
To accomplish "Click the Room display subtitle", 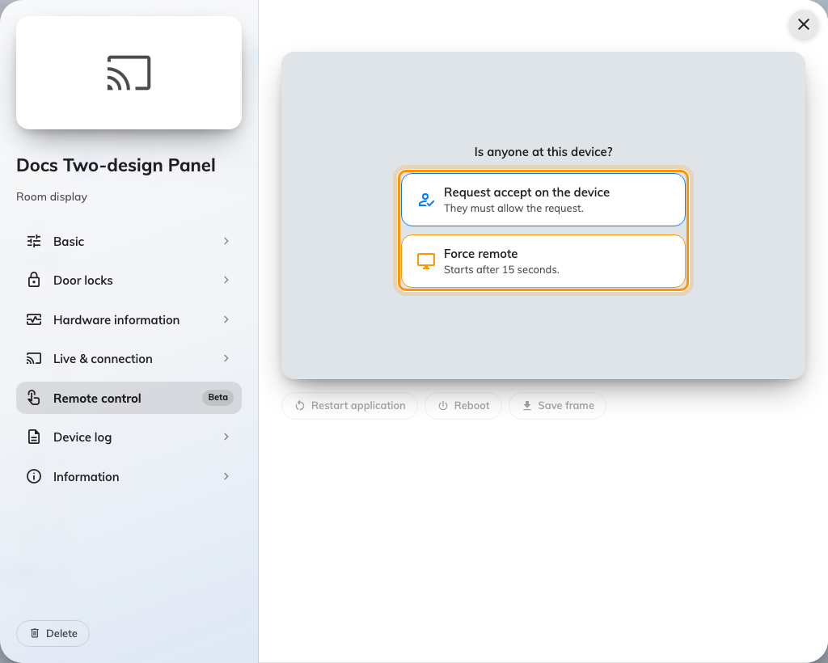I will [x=52, y=197].
